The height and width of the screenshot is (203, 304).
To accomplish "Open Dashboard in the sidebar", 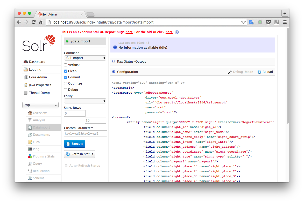I will point(37,62).
